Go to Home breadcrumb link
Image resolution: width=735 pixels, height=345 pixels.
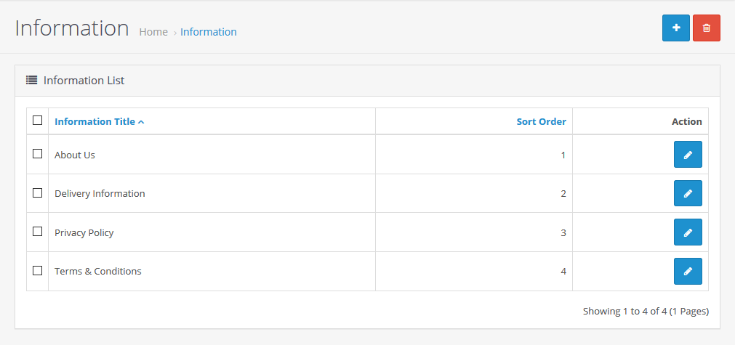pyautogui.click(x=153, y=32)
